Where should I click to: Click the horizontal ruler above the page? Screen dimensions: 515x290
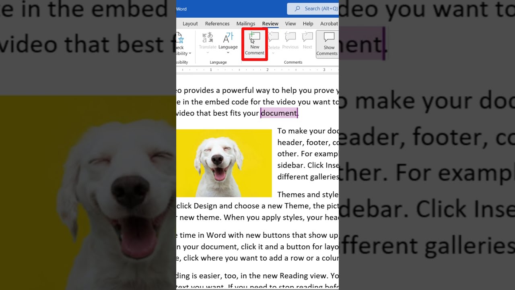coord(257,70)
